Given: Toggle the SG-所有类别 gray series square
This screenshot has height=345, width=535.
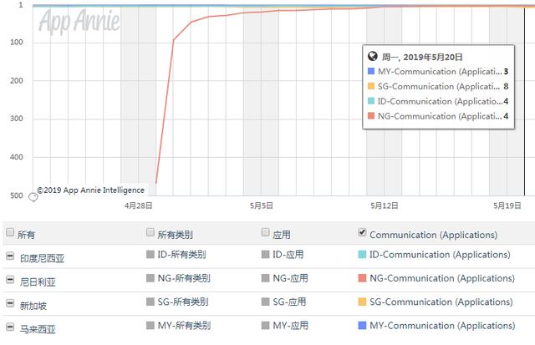Looking at the screenshot, I should tap(150, 302).
